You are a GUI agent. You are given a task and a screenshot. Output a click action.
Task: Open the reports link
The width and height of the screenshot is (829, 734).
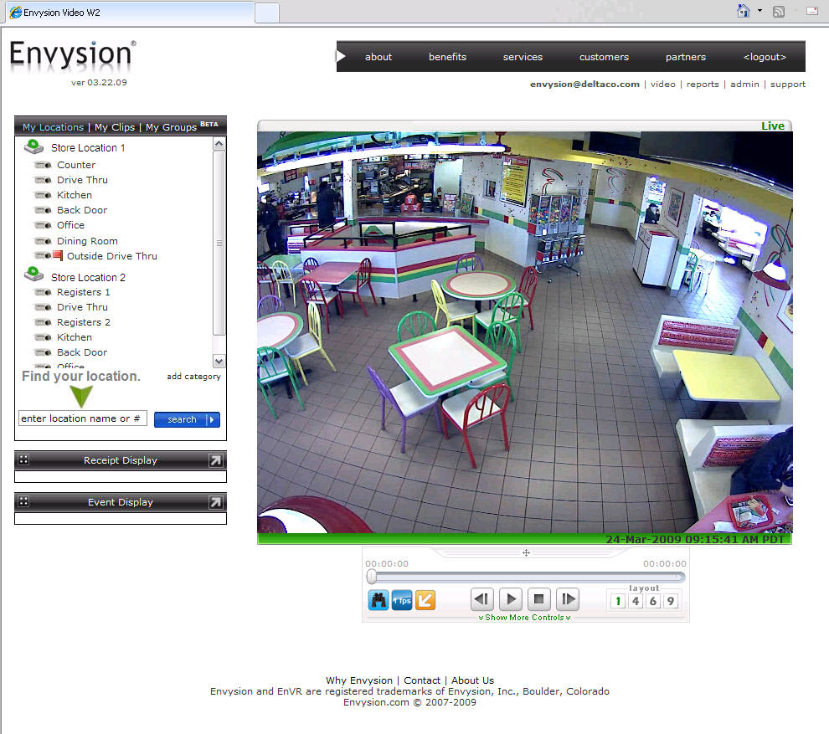tap(703, 84)
